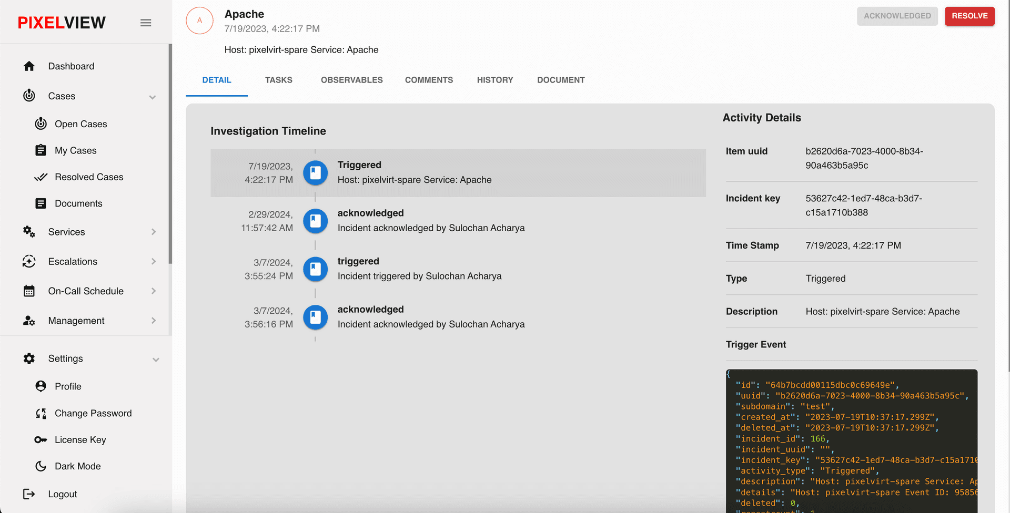The height and width of the screenshot is (513, 1010).
Task: Open the Profile settings
Action: pyautogui.click(x=68, y=386)
